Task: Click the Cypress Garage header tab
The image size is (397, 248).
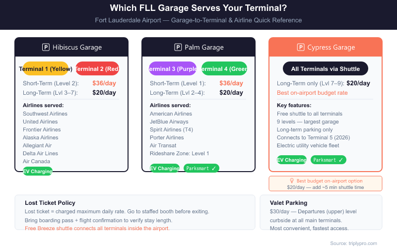Action: [x=326, y=48]
